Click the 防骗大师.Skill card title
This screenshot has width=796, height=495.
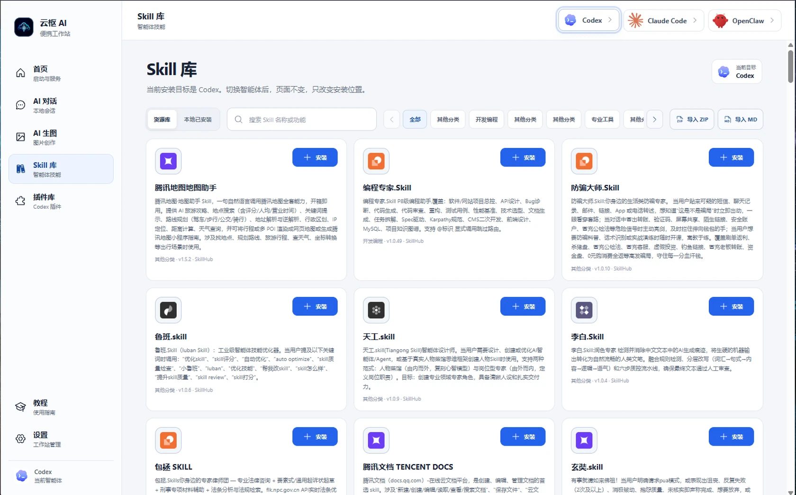595,188
